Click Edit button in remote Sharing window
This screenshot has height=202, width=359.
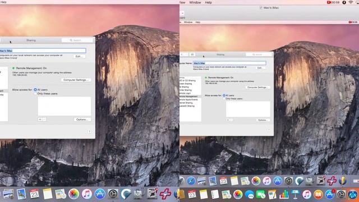pyautogui.click(x=260, y=68)
